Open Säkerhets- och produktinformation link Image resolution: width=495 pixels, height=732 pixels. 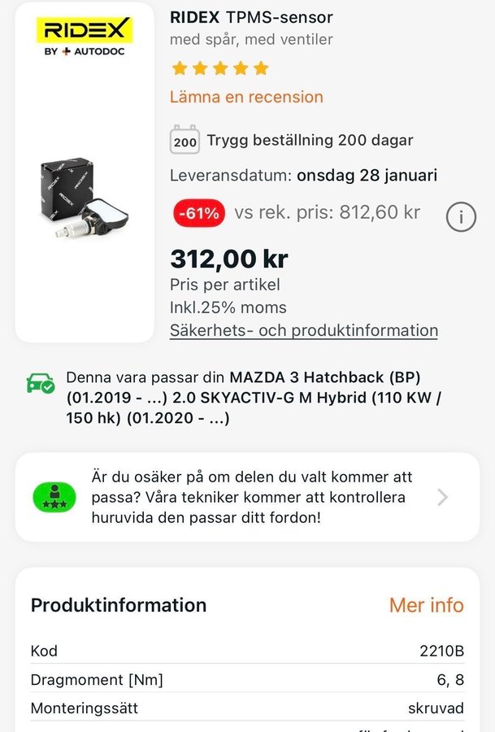click(303, 330)
